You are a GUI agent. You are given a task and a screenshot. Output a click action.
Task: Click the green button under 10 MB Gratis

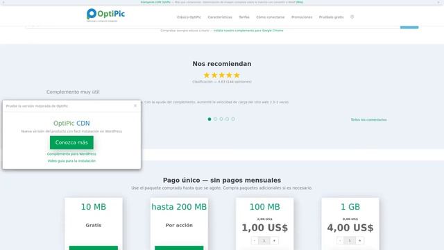pos(94,248)
